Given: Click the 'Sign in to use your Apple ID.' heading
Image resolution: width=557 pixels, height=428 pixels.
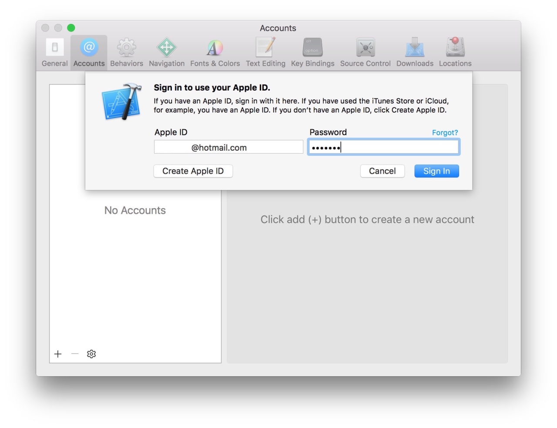Looking at the screenshot, I should click(212, 88).
